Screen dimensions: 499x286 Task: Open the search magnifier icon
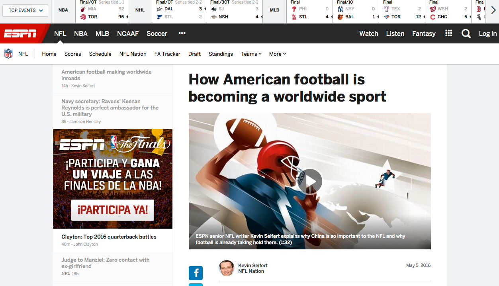[466, 33]
